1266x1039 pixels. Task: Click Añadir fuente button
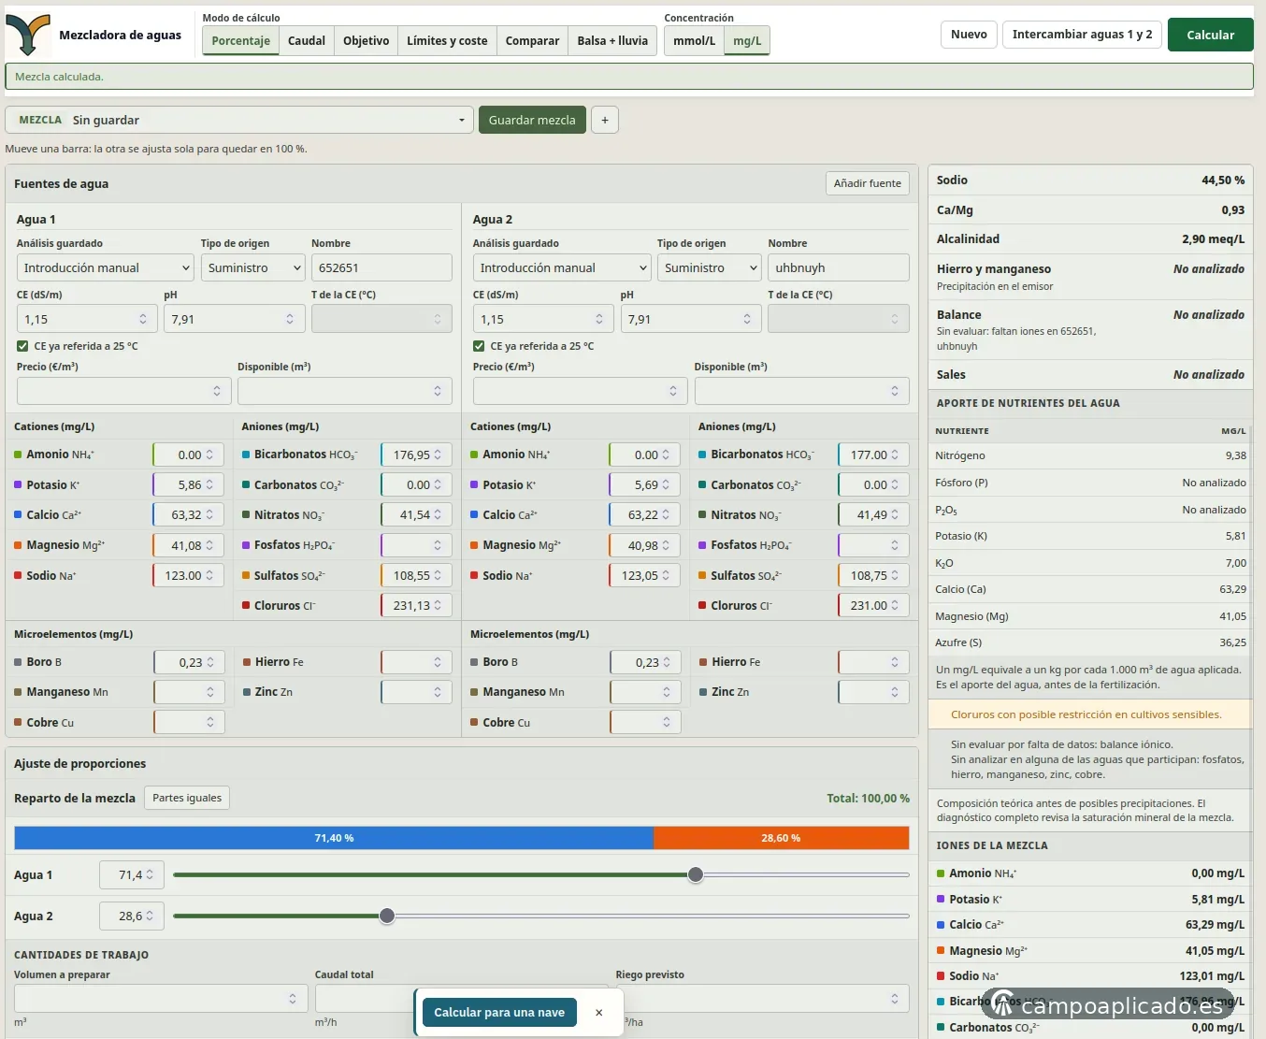[x=868, y=183]
